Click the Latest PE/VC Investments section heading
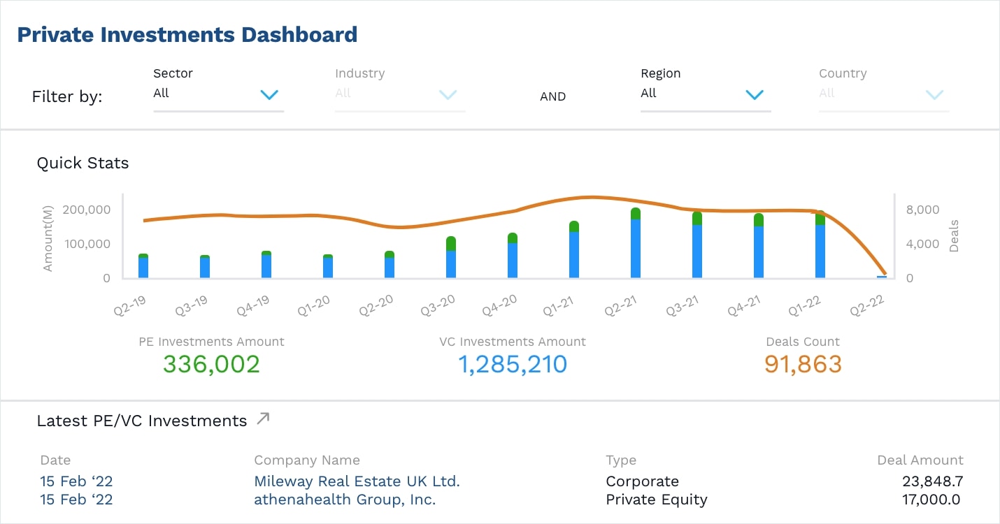The height and width of the screenshot is (524, 1000). [141, 421]
